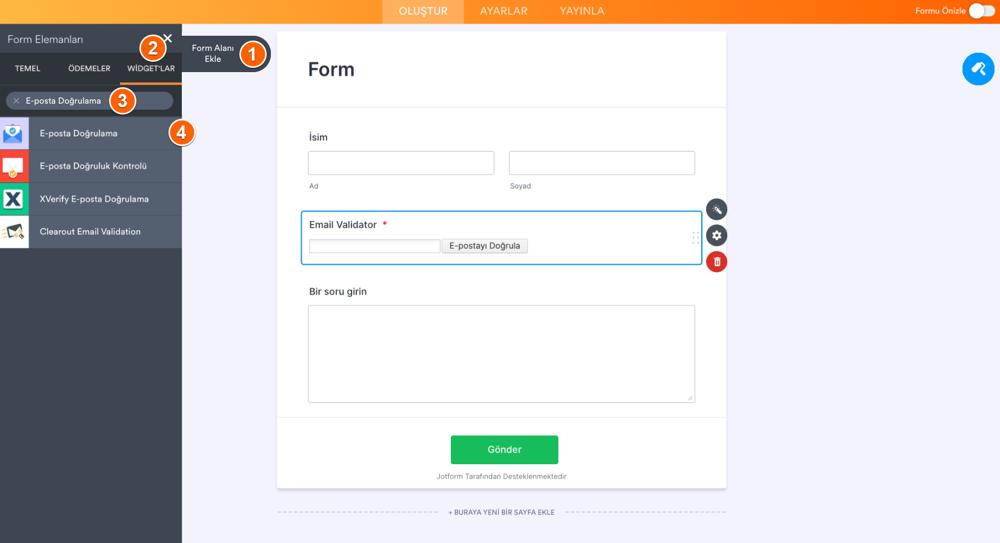
Task: Switch to ÖDEMELER tab
Action: [89, 68]
